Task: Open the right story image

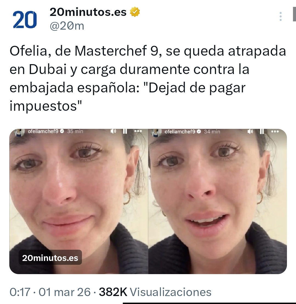Action: 218,201
